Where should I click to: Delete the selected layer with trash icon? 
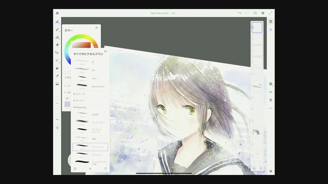[x=271, y=100]
